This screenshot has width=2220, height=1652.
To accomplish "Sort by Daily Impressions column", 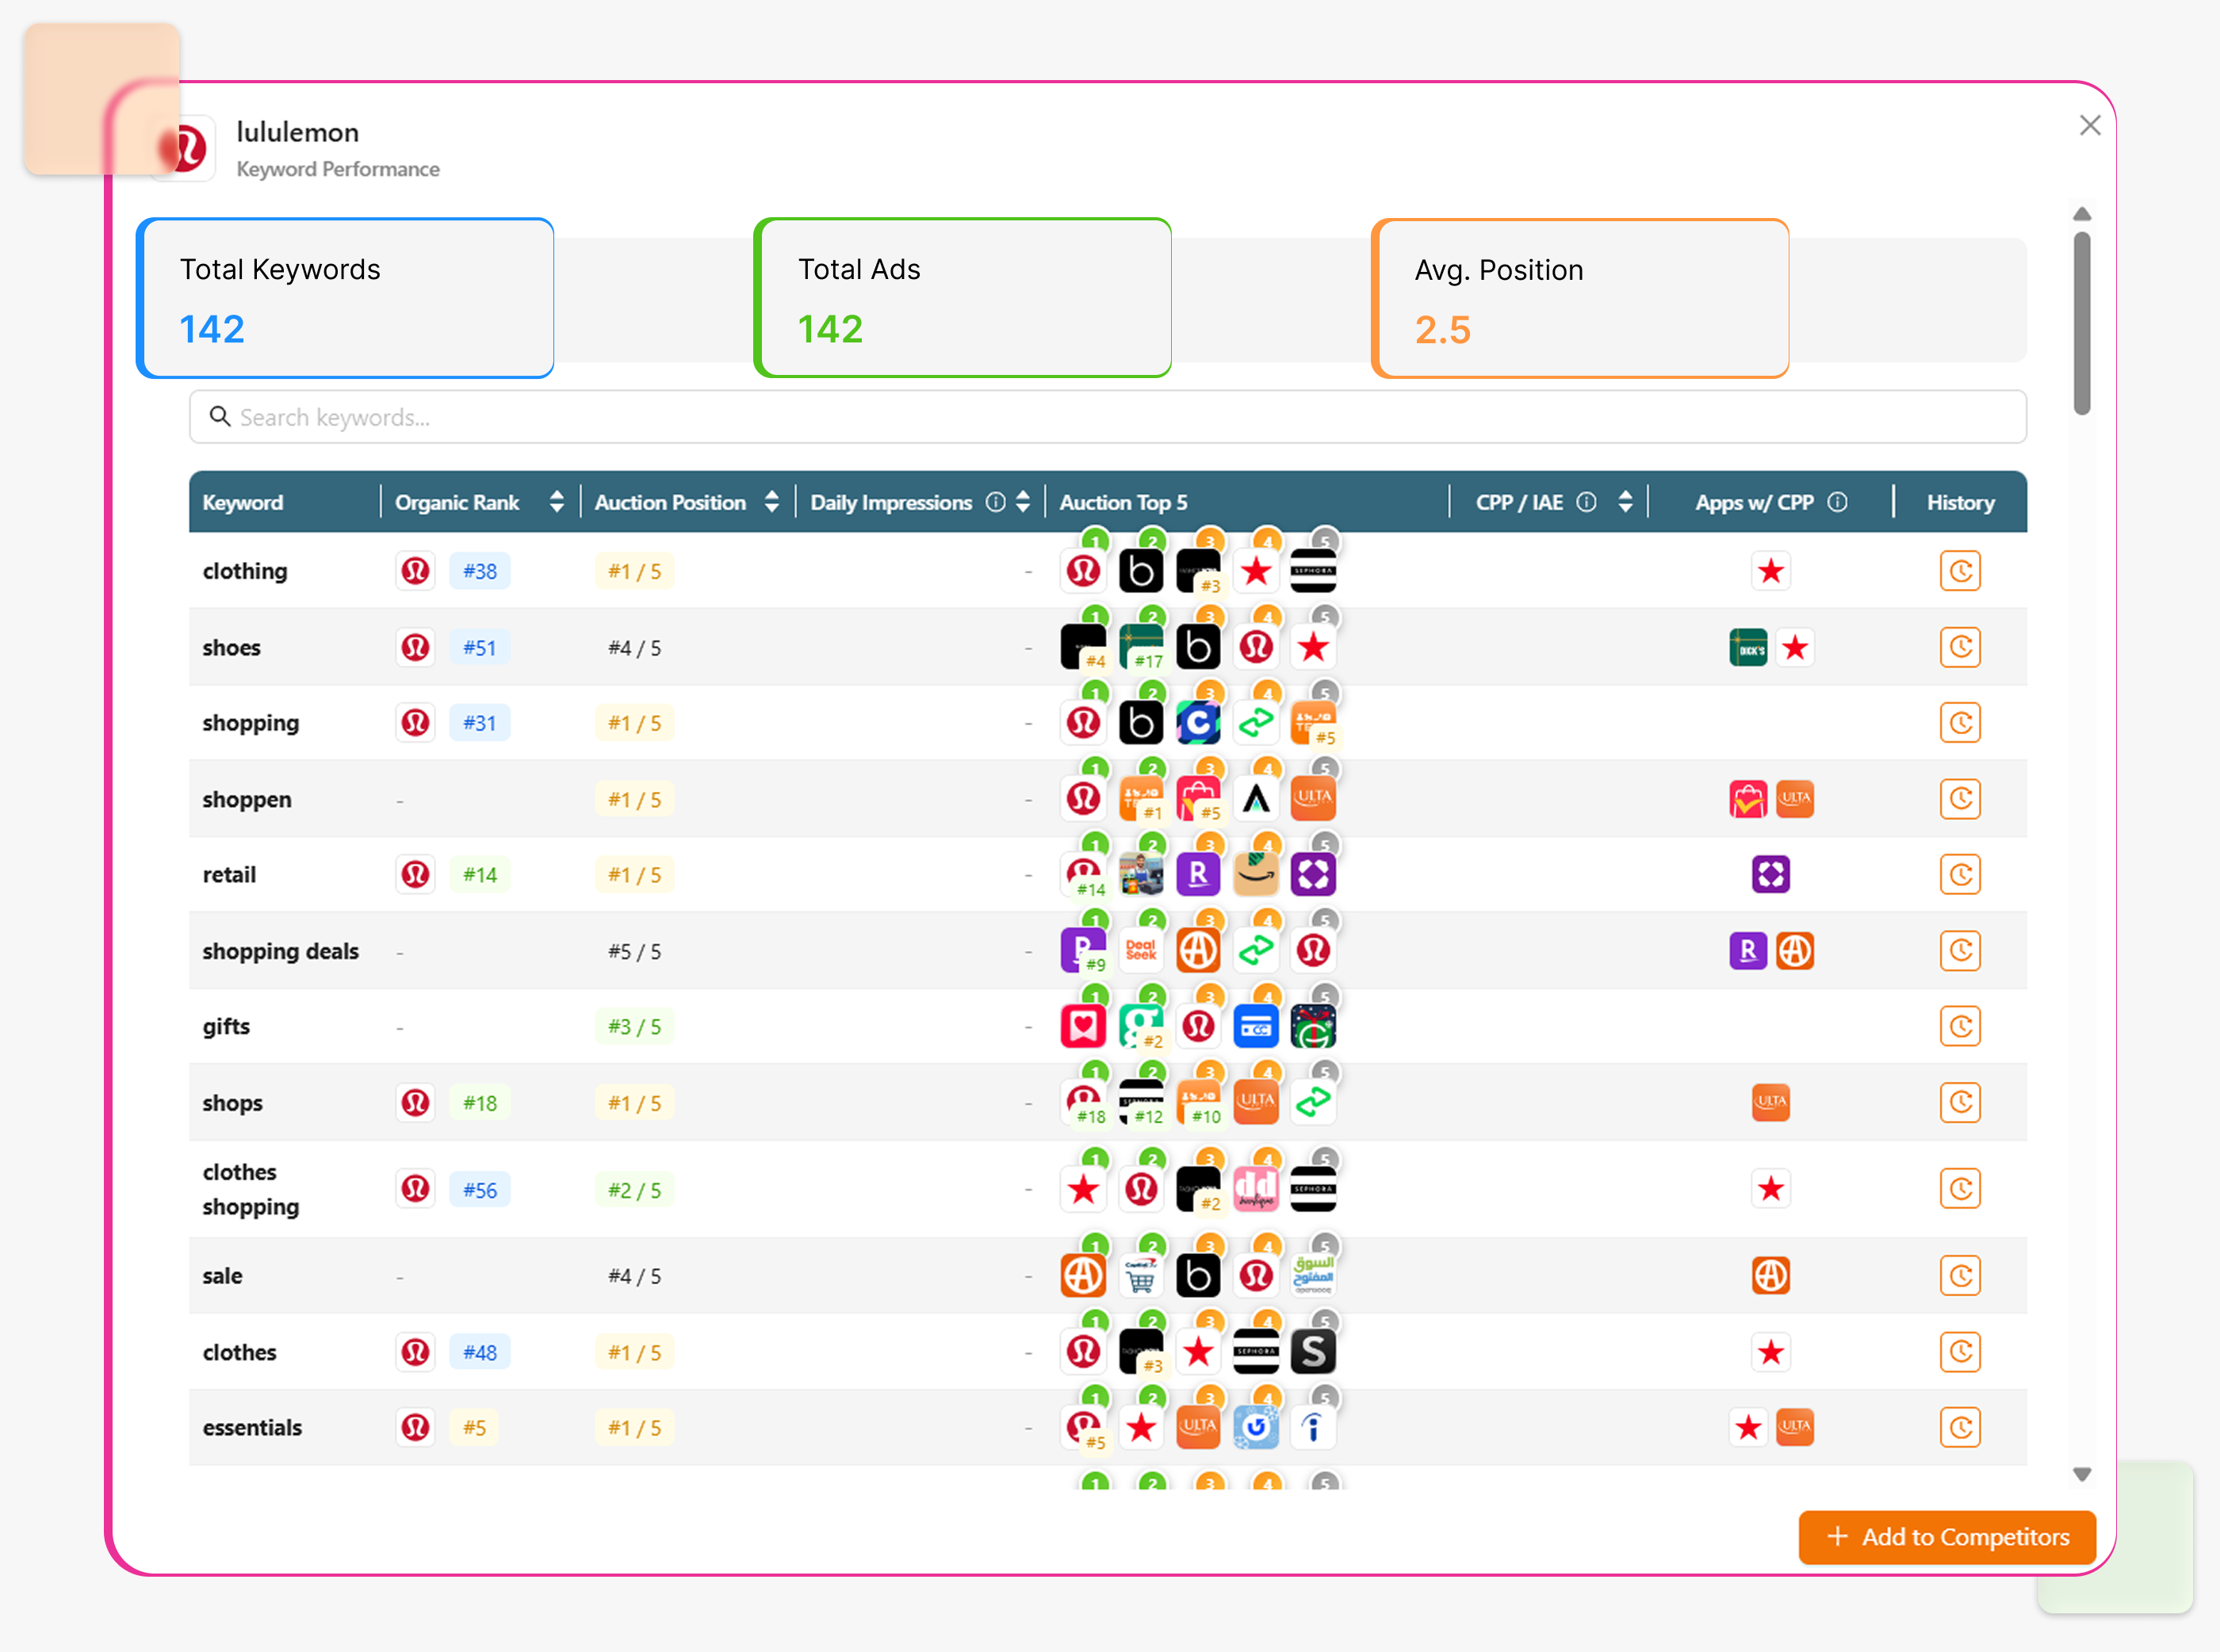I will pyautogui.click(x=1023, y=502).
